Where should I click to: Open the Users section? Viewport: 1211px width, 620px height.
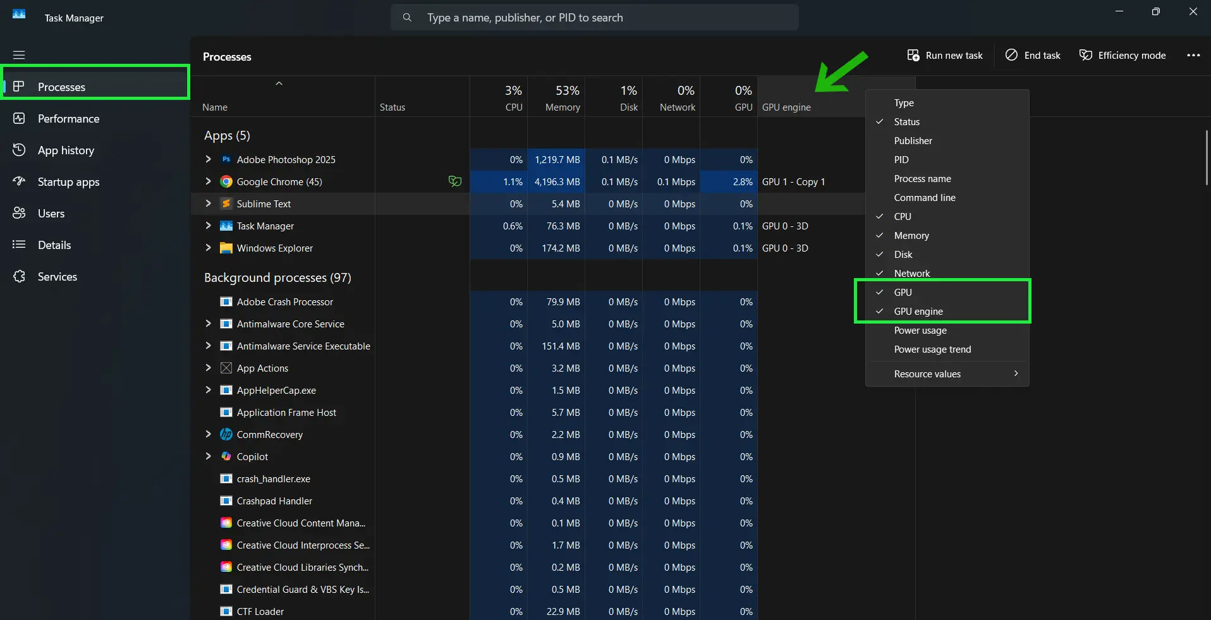(x=51, y=213)
